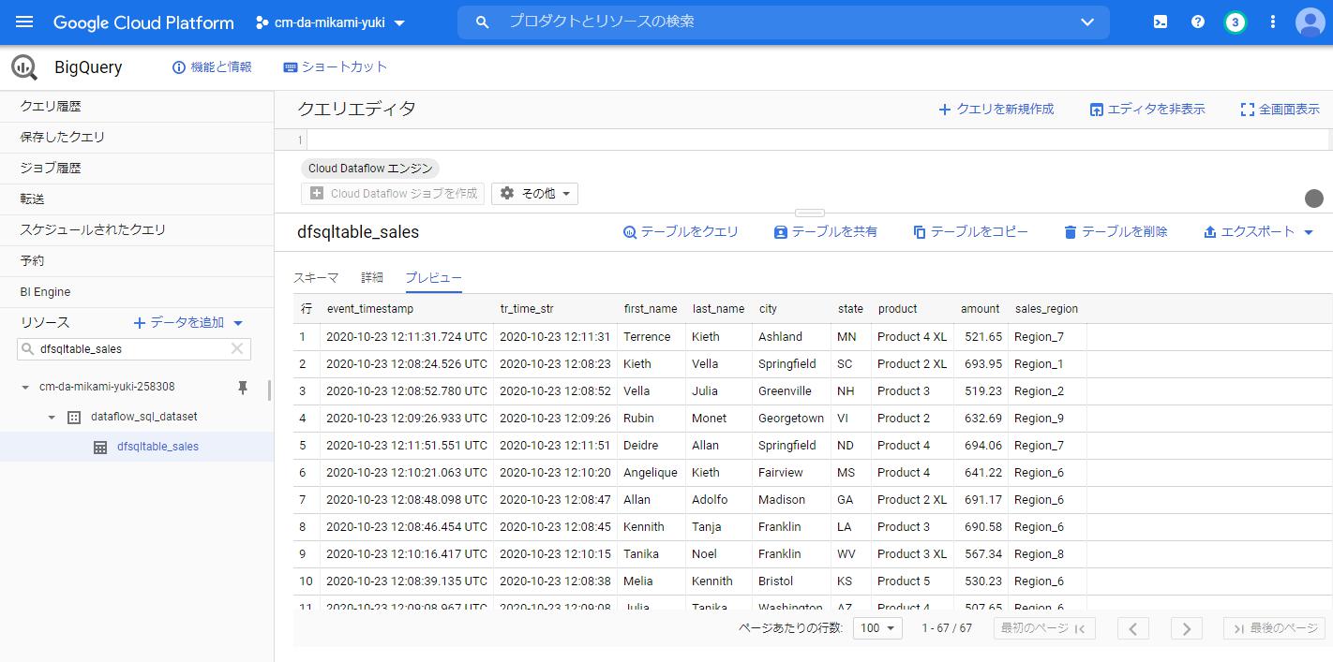
Task: Open the 機能と情報 link
Action: pyautogui.click(x=211, y=66)
